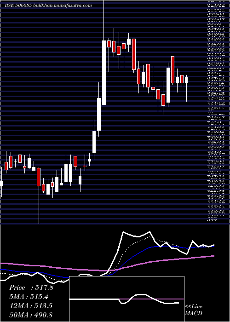Select the "Price : 517.8" readout
The height and width of the screenshot is (322, 230).
tap(31, 287)
